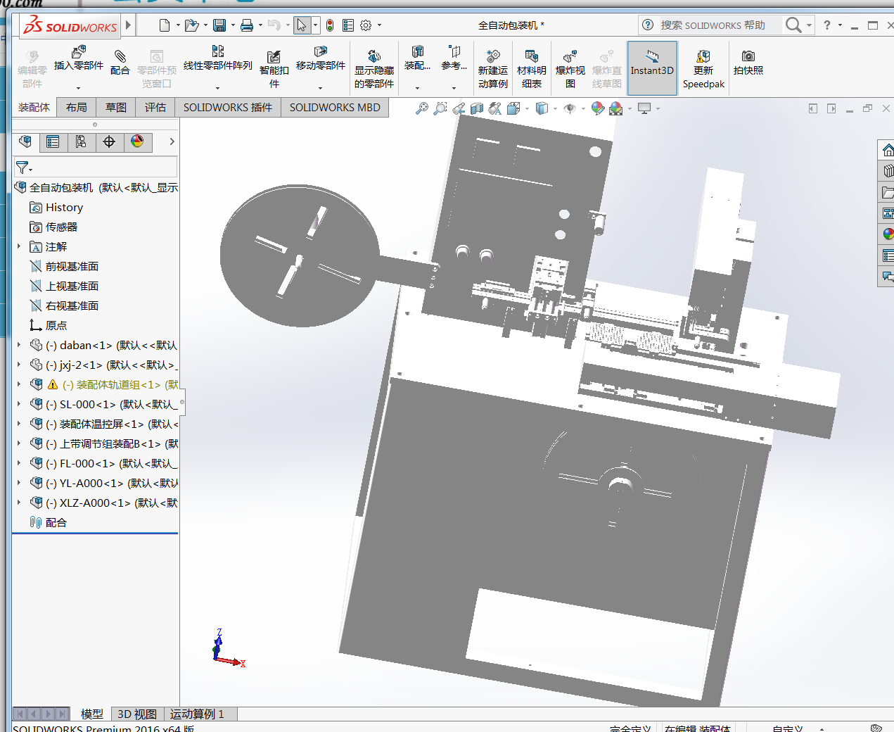Open the Display Style dropdown arrow
Screen dimensions: 894x732
click(554, 108)
